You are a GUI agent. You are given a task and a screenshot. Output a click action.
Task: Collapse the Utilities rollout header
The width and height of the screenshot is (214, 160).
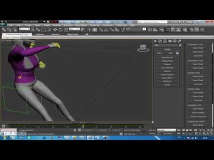[167, 49]
